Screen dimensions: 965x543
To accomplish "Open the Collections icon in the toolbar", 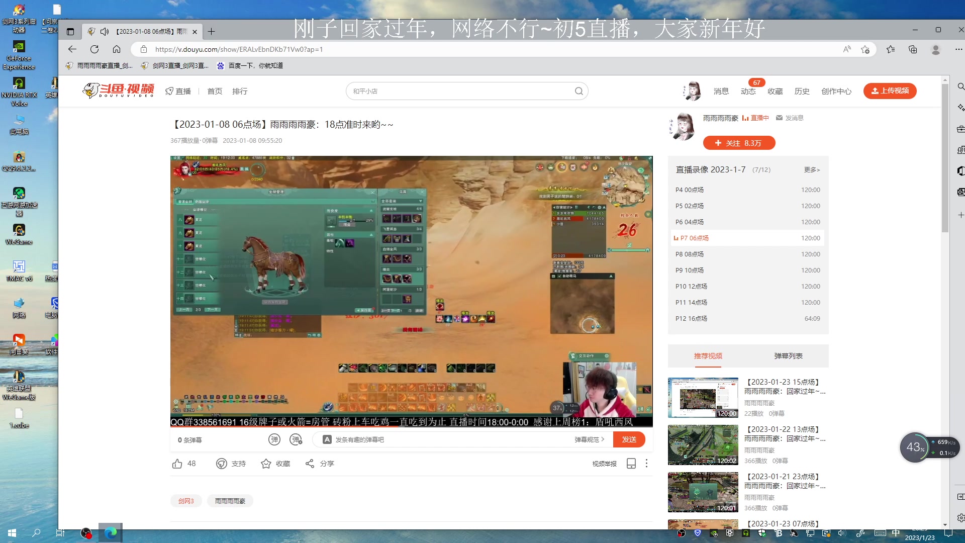I will 913,49.
